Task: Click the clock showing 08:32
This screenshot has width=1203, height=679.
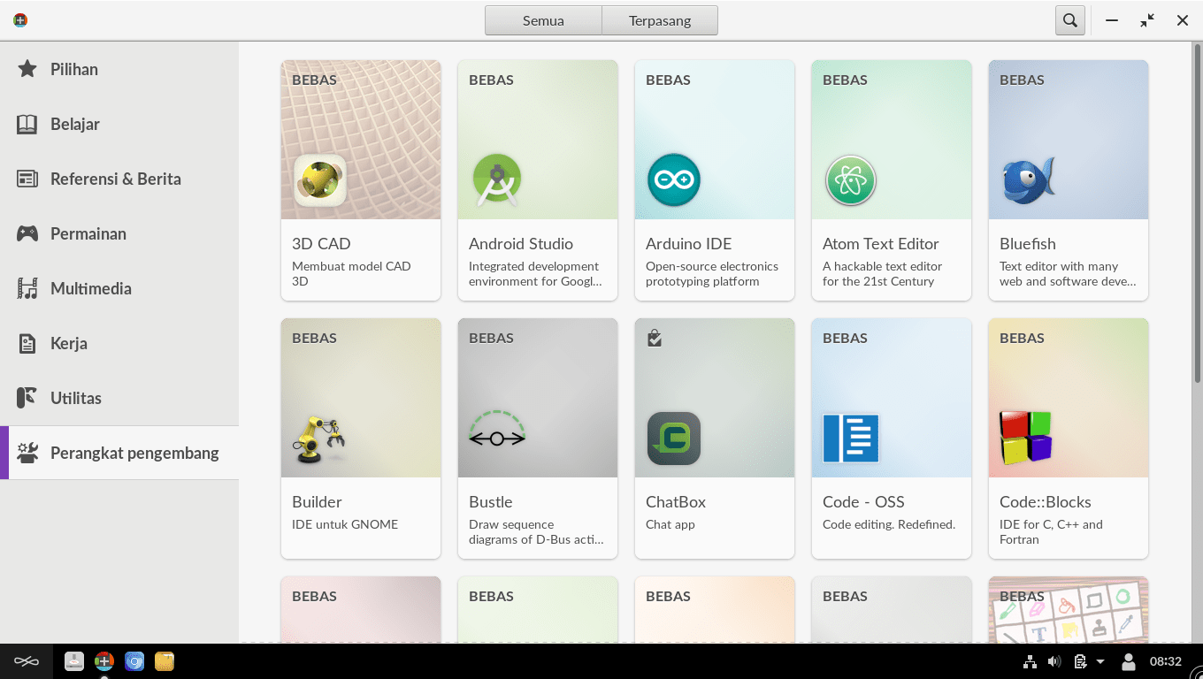Action: coord(1165,661)
